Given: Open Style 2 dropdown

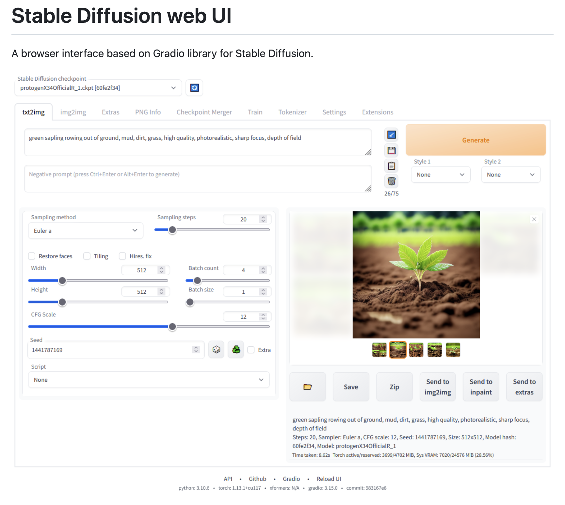Looking at the screenshot, I should [x=511, y=175].
